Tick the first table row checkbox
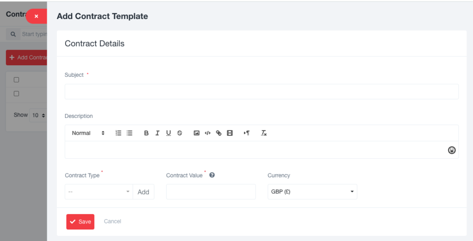Viewport: 473px width, 241px height. [x=16, y=80]
